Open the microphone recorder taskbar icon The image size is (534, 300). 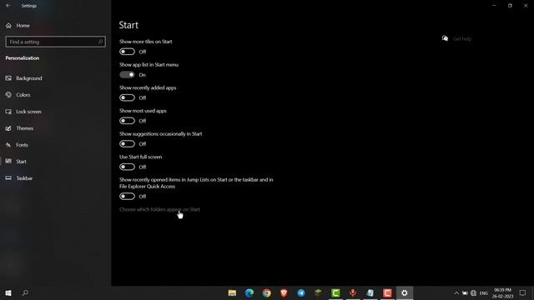(353, 292)
